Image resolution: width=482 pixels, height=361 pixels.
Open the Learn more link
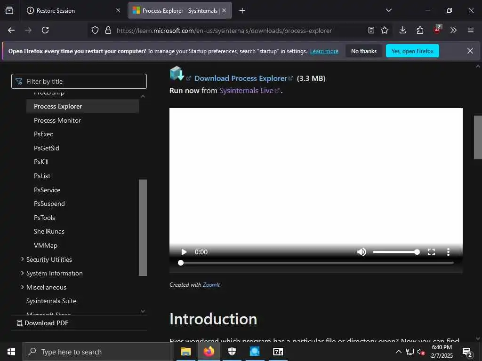tap(324, 51)
